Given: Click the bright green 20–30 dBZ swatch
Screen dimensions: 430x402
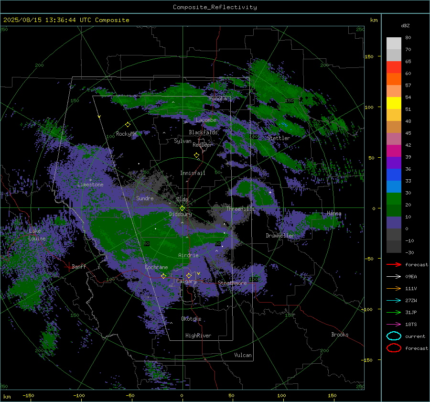Looking at the screenshot, I should [394, 199].
